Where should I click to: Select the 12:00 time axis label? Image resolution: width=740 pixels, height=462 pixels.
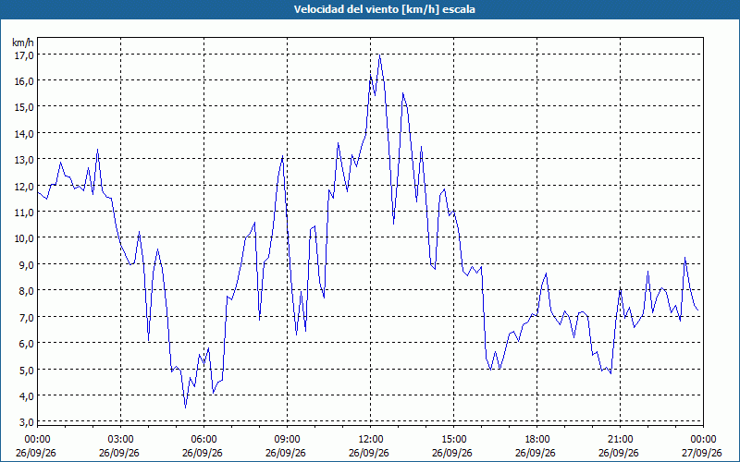[371, 440]
